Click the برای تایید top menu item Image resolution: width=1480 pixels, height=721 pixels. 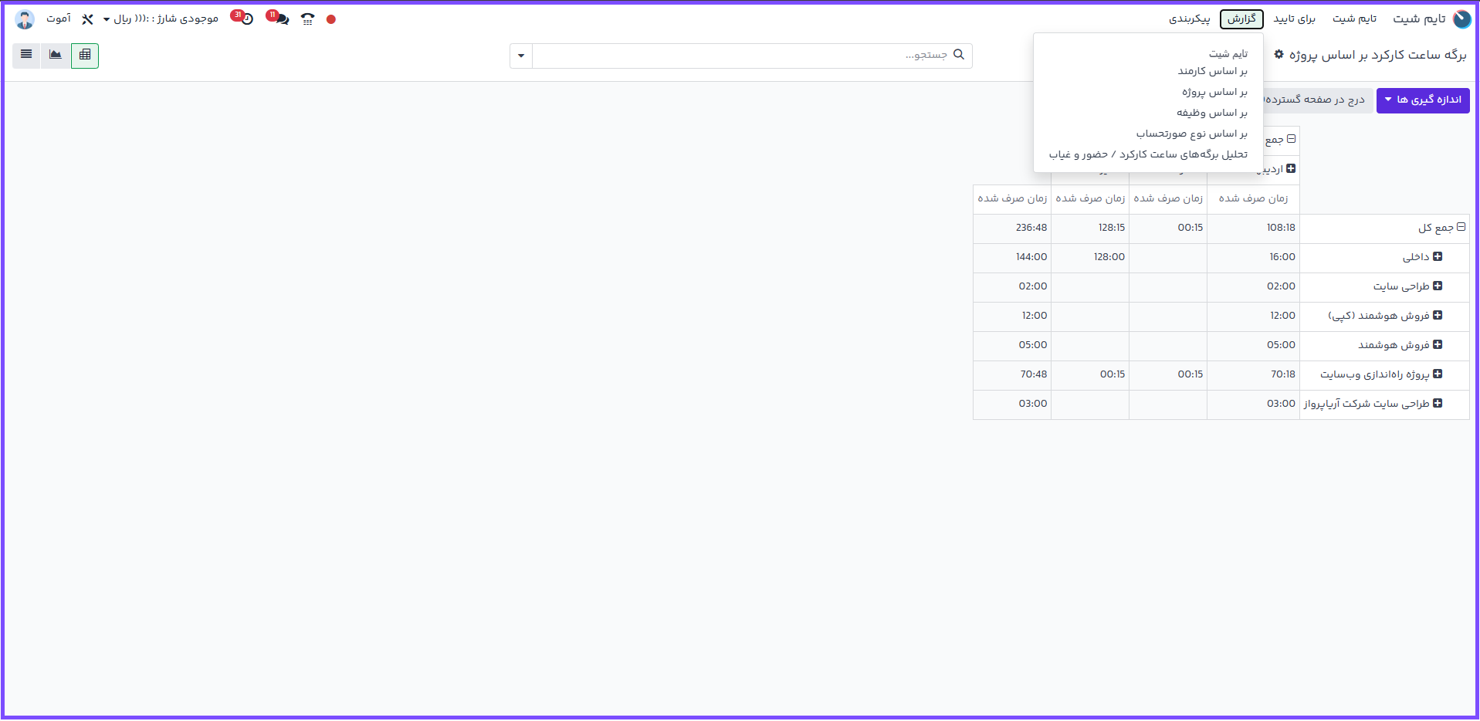click(1294, 19)
